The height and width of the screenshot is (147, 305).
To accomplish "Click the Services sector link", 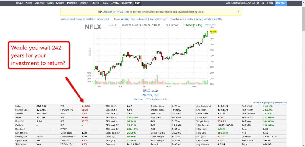I will pos(138,99).
